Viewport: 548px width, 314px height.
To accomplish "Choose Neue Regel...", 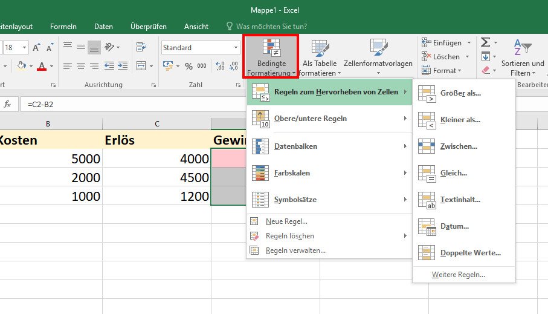I will tap(329, 221).
